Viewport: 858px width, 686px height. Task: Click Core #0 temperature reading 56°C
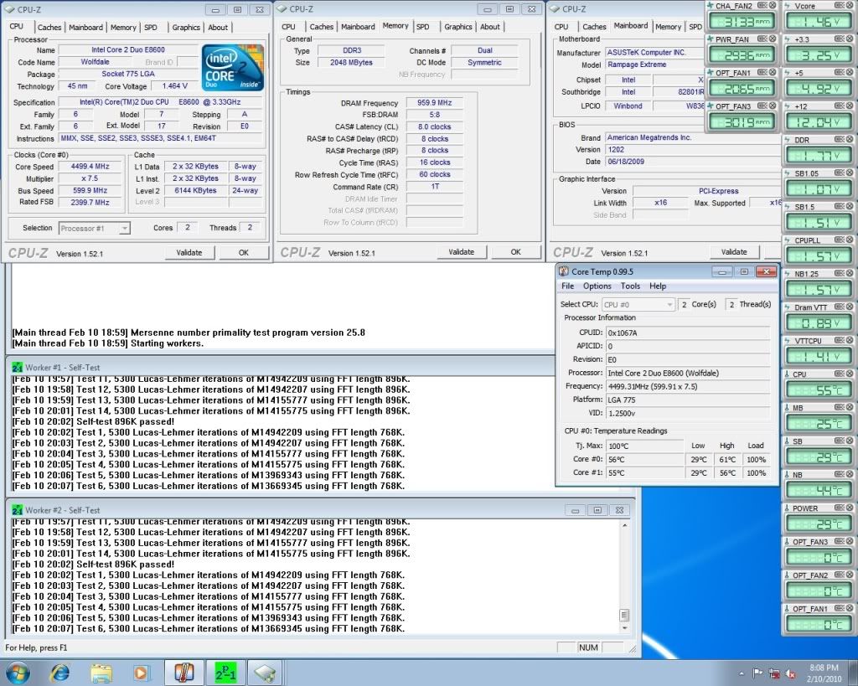644,460
